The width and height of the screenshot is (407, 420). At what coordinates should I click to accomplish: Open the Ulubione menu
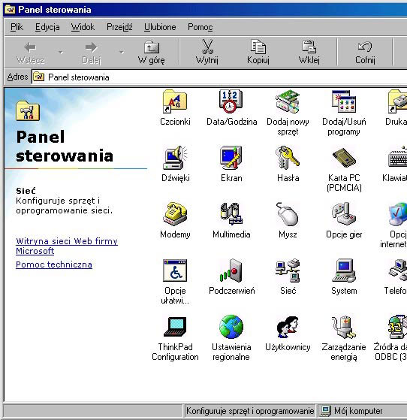(x=160, y=27)
